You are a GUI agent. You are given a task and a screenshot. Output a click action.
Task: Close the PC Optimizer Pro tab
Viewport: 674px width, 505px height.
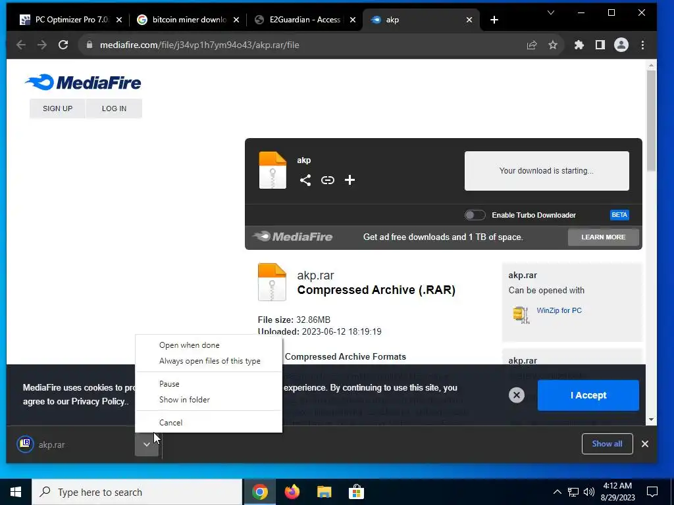(119, 20)
